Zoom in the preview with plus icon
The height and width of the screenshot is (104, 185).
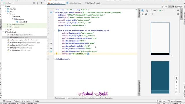(x=176, y=82)
